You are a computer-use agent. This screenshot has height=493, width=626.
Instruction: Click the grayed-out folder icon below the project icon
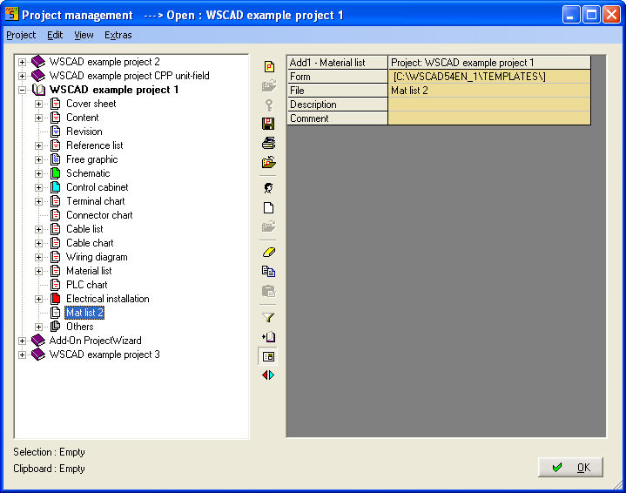269,85
